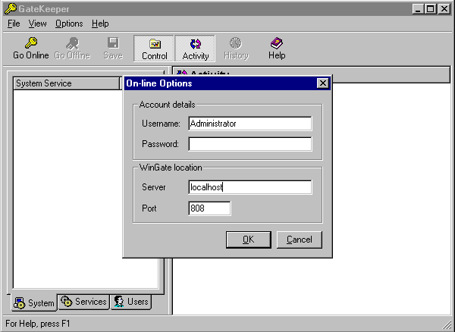Open the File menu
The width and height of the screenshot is (455, 332).
pyautogui.click(x=14, y=23)
